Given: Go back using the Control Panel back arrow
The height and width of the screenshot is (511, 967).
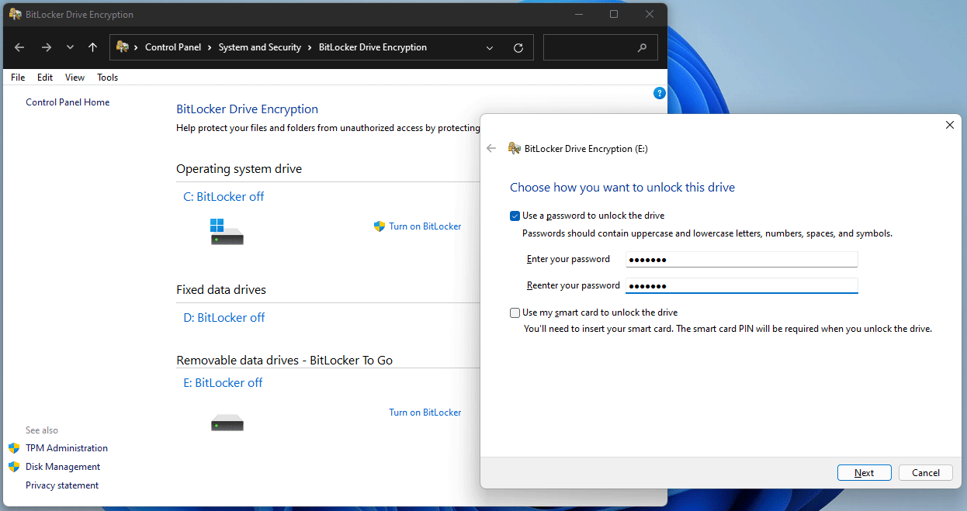Looking at the screenshot, I should click(x=19, y=47).
